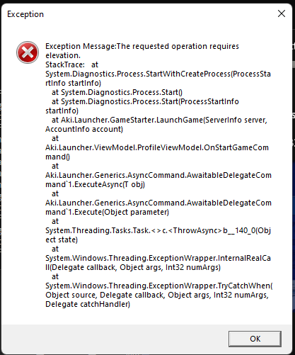Screen dimensions: 295x355
Task: Click the OK button
Action: tap(255, 339)
